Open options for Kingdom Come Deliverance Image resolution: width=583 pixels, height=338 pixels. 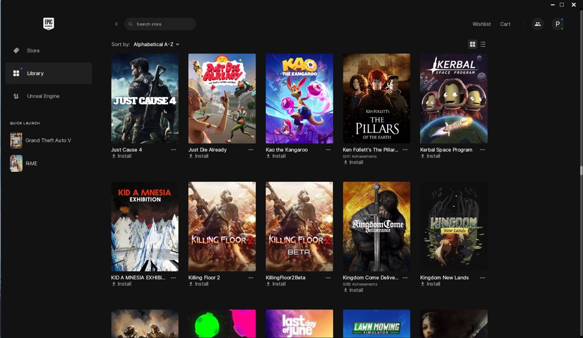click(x=405, y=278)
